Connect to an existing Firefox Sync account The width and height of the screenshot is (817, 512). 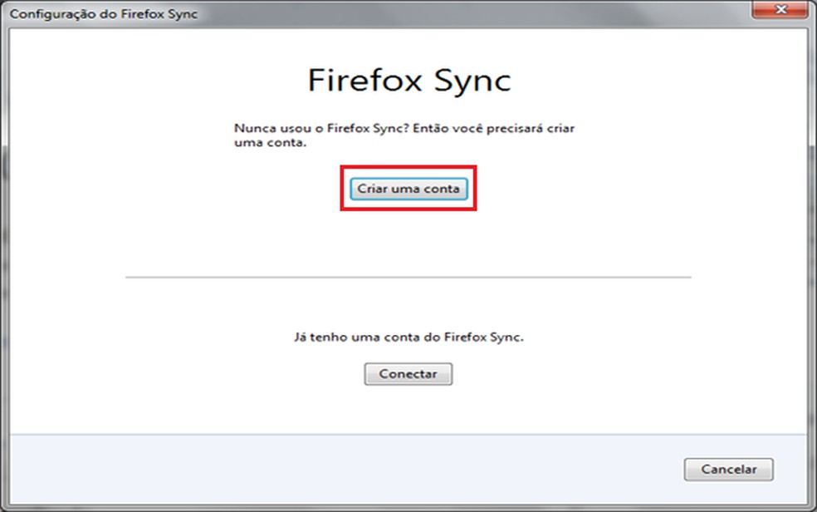coord(408,374)
